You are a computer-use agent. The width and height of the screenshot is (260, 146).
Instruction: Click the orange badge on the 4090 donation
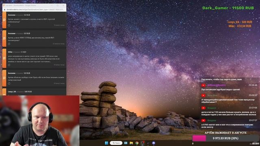[4, 39]
